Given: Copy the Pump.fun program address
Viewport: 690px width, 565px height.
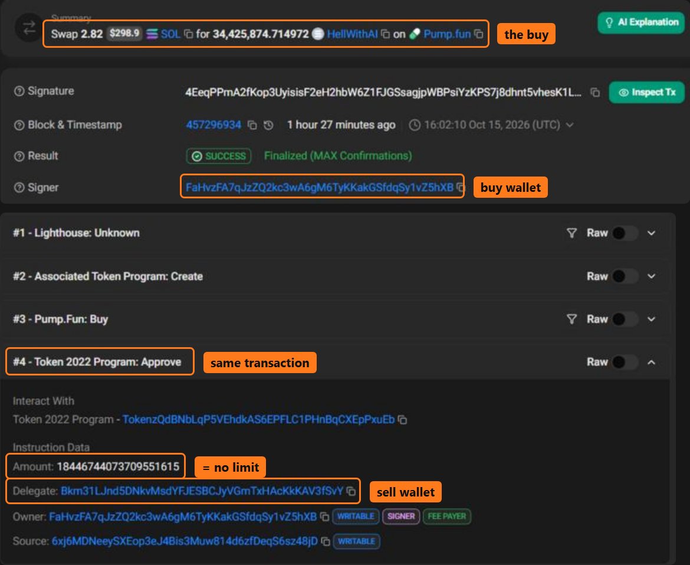Looking at the screenshot, I should click(478, 34).
